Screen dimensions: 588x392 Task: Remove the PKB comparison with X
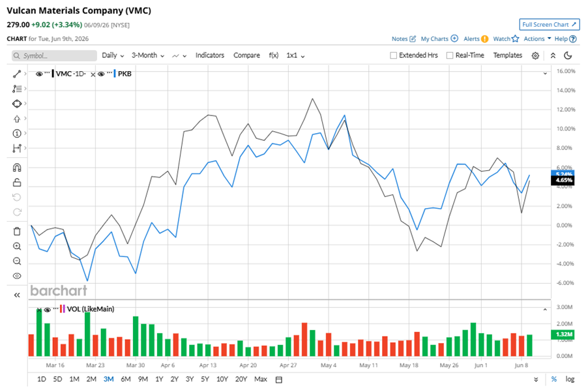93,74
